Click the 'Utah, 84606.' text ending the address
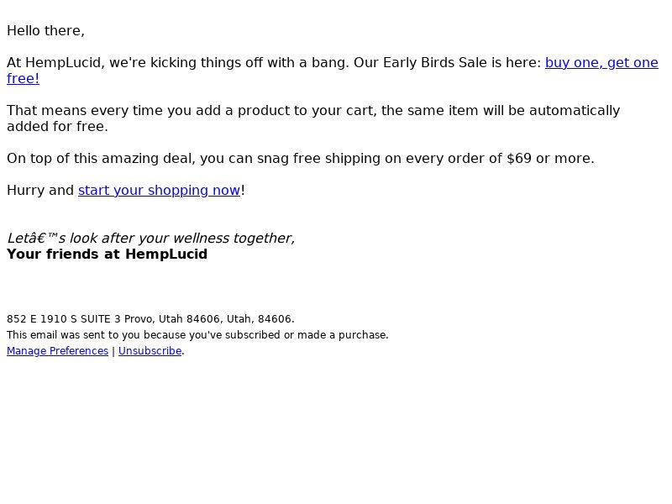This screenshot has height=504, width=672. 260,319
